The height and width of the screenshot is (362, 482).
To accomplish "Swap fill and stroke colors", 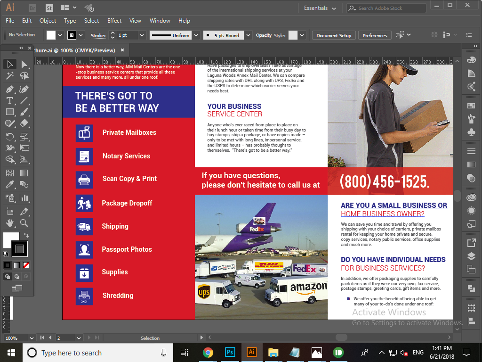I will pyautogui.click(x=26, y=235).
